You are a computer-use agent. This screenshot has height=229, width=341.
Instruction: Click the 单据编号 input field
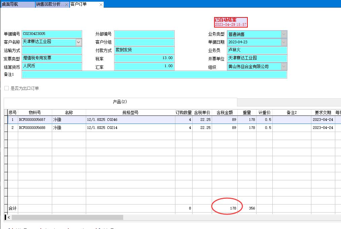[52, 34]
